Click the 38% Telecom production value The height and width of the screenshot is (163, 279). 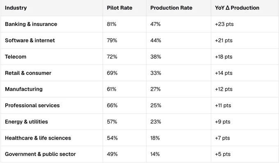tap(156, 57)
